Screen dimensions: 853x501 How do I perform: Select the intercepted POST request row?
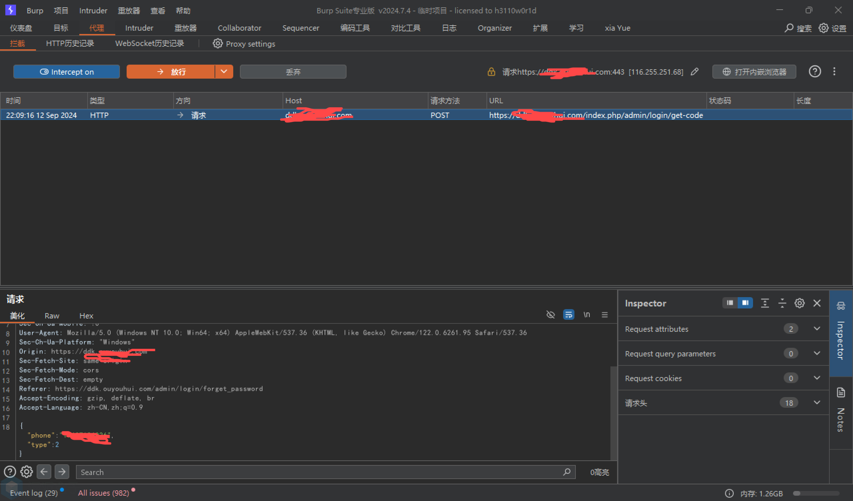426,115
